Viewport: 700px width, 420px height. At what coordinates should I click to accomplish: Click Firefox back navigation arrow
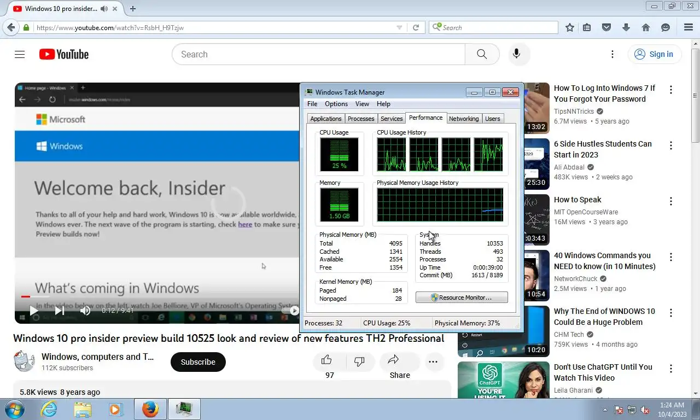[x=11, y=27]
